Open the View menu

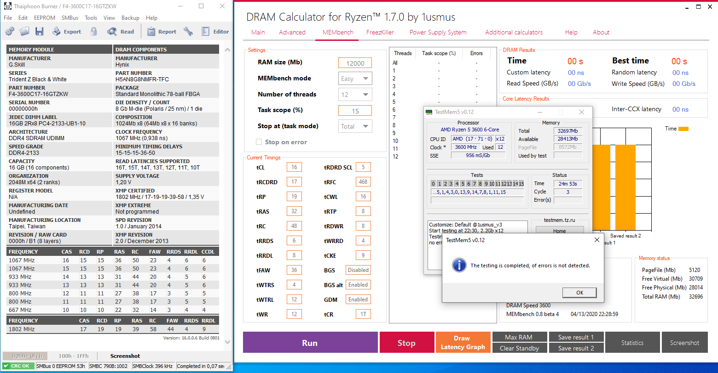click(x=110, y=18)
